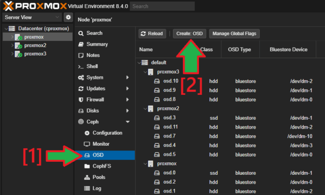Open the Shell menu item
325x195 pixels.
(105, 66)
